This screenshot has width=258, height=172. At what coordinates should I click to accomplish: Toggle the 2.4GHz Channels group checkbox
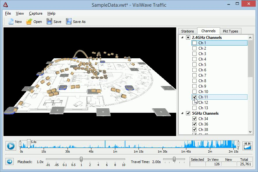click(188, 38)
